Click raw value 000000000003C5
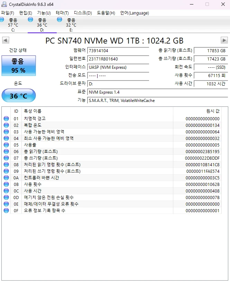 coord(202,178)
